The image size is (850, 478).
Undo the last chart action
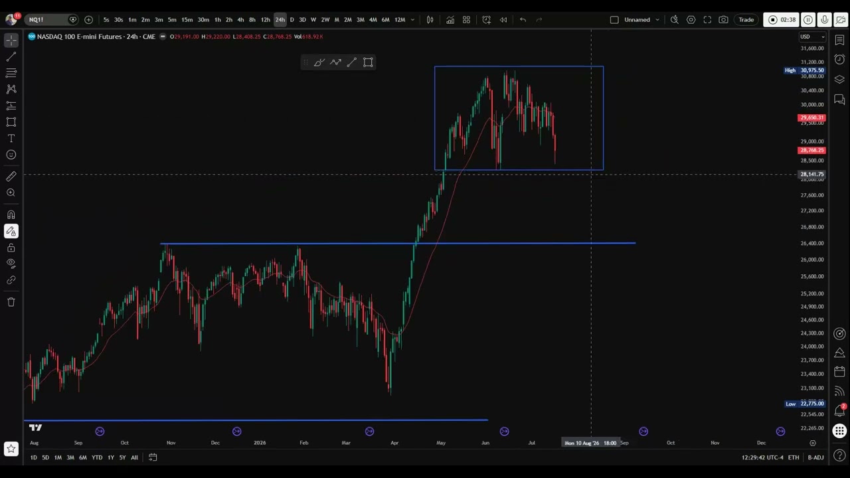pos(523,20)
